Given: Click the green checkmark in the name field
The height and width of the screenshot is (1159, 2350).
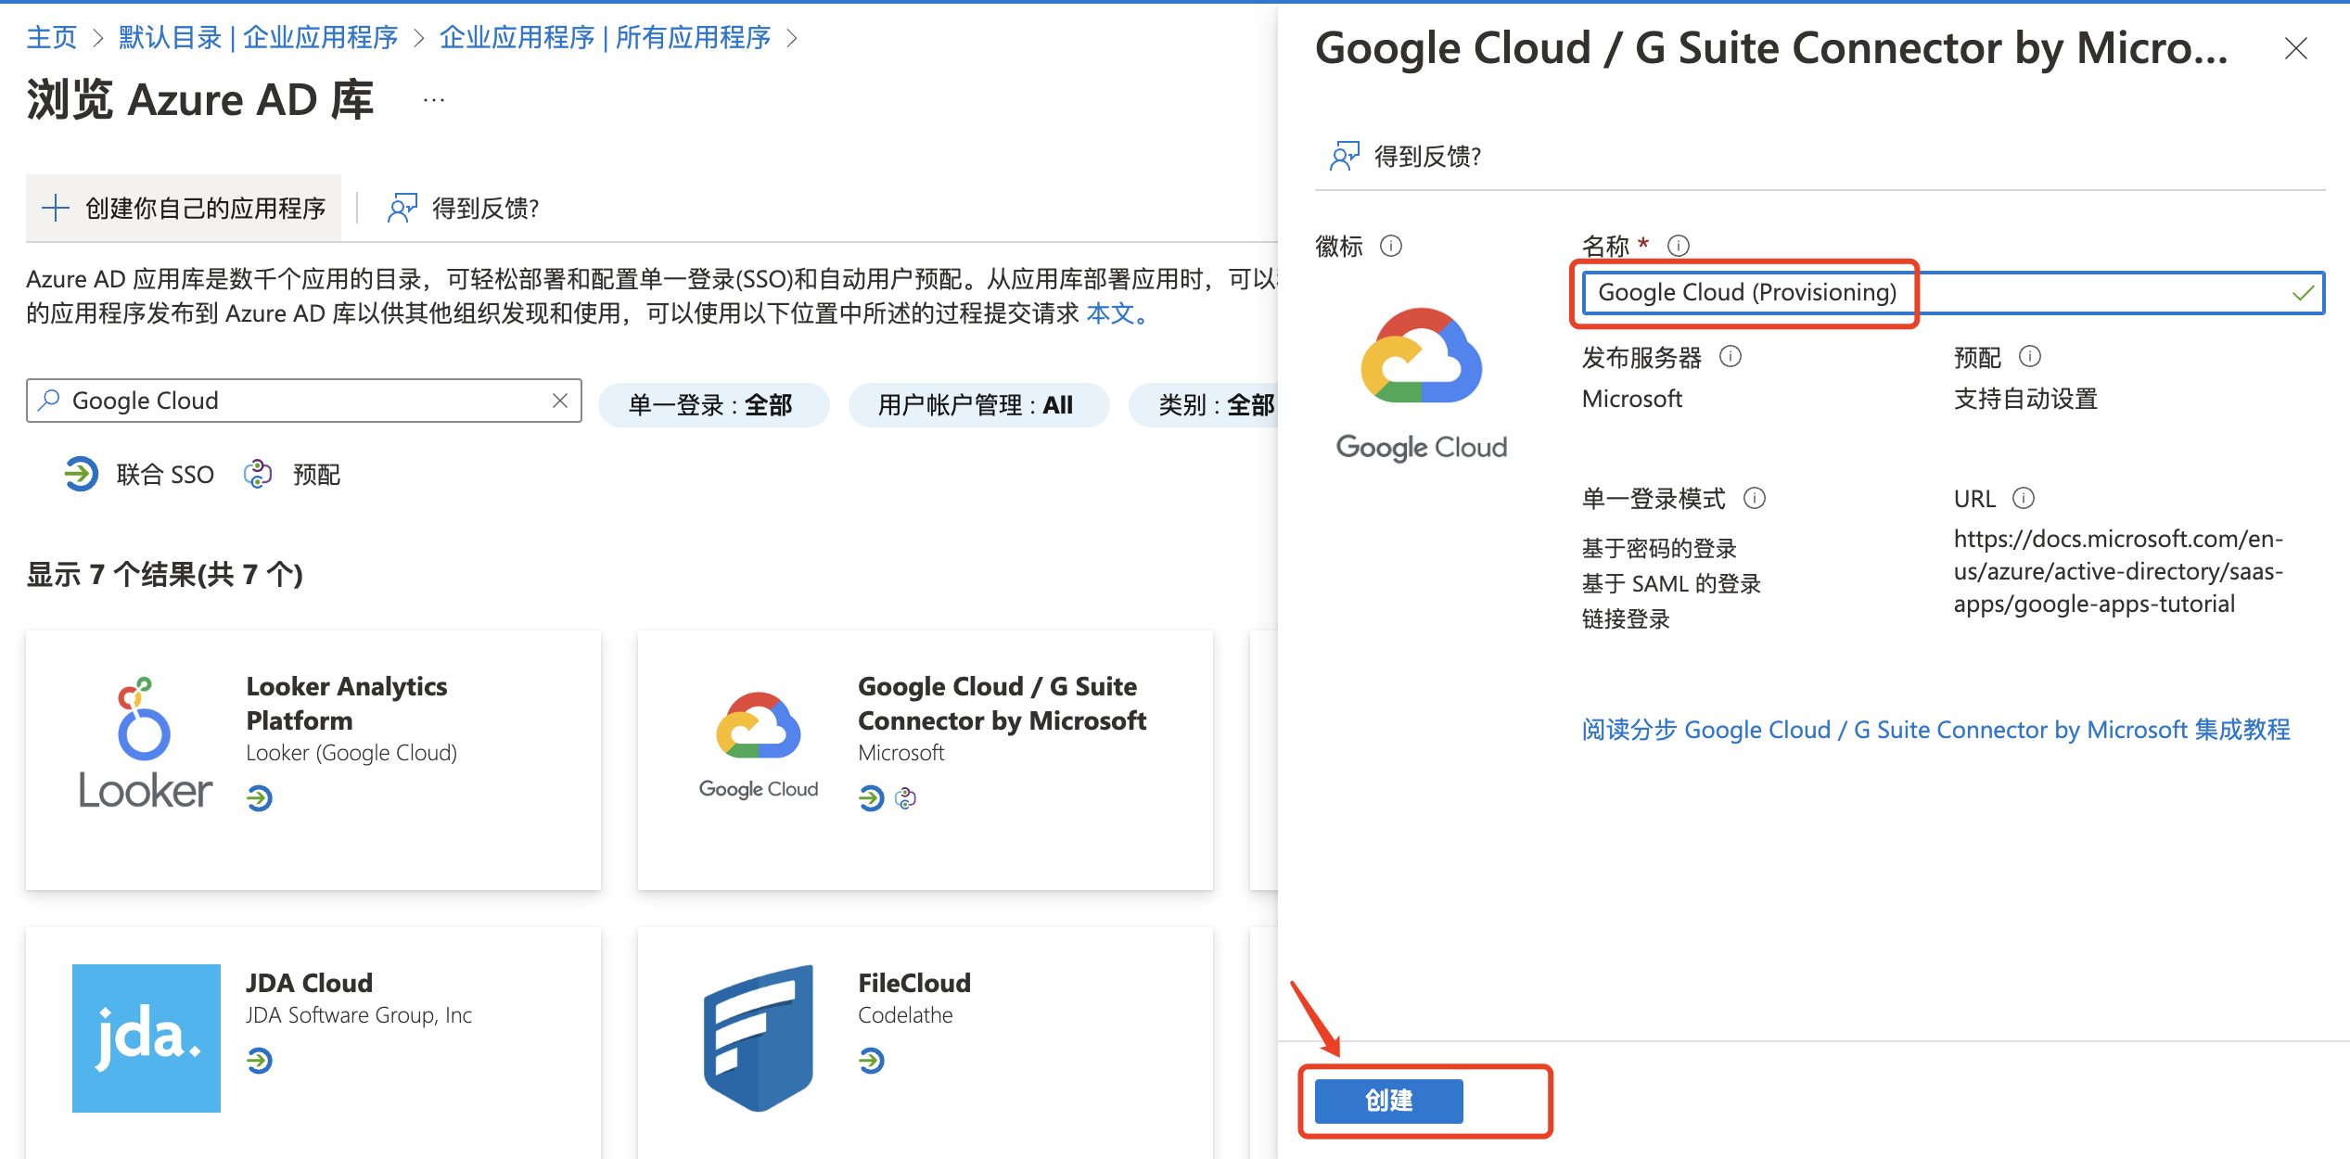Looking at the screenshot, I should pyautogui.click(x=2303, y=293).
